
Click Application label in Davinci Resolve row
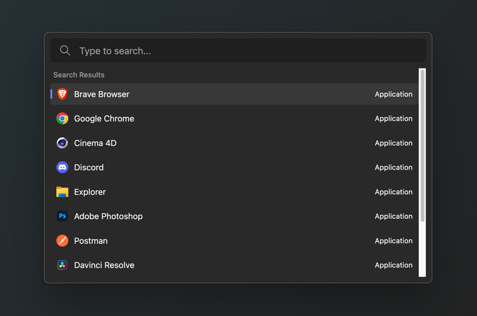tap(394, 265)
